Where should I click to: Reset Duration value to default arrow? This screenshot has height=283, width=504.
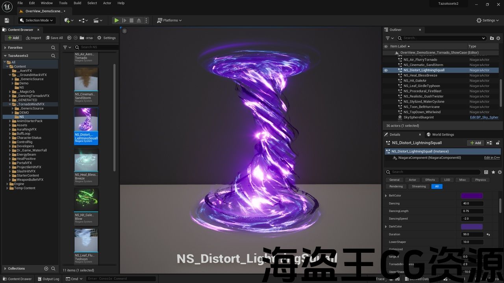point(488,235)
